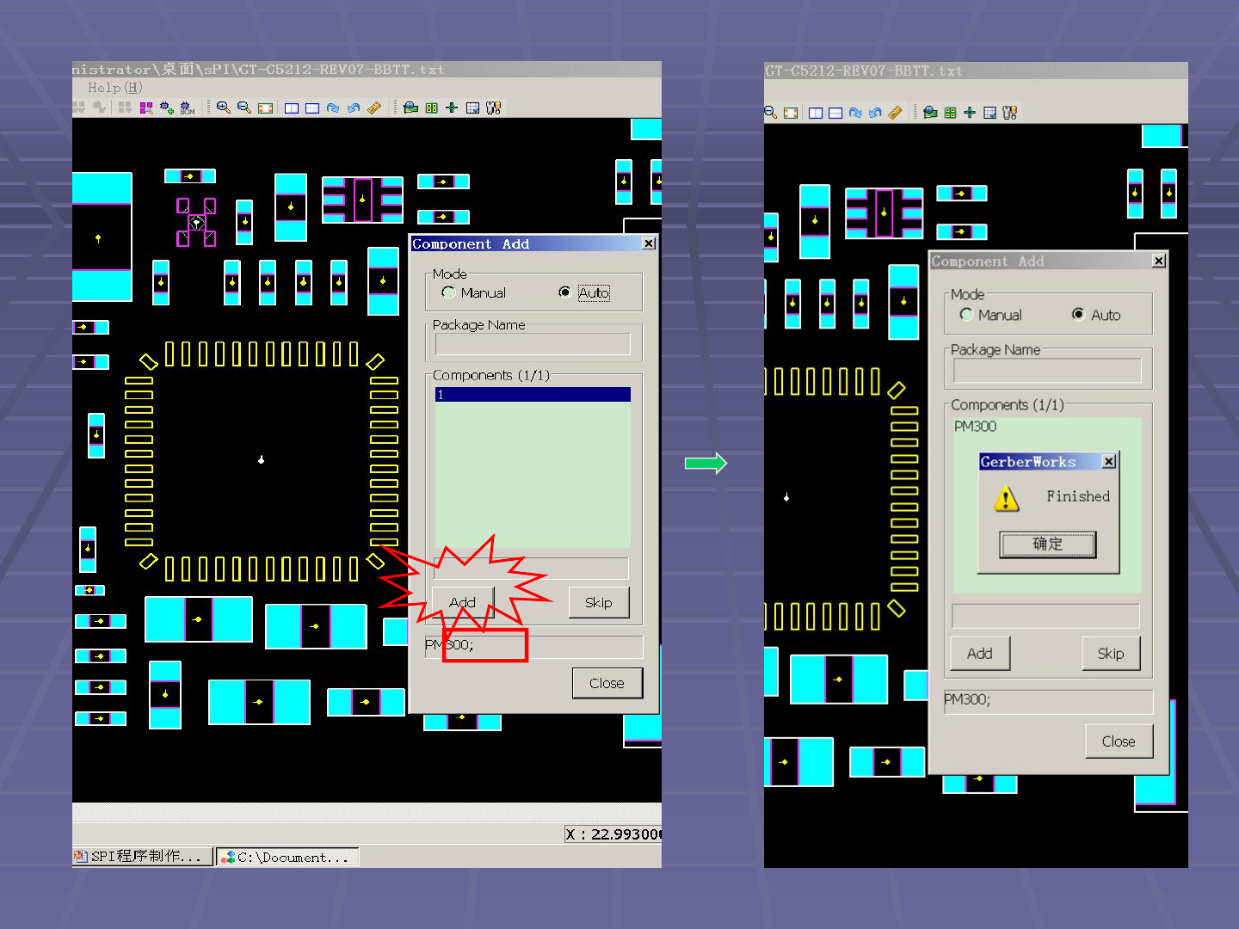1239x929 pixels.
Task: Split view horizontally in left window toolbar
Action: click(x=312, y=108)
